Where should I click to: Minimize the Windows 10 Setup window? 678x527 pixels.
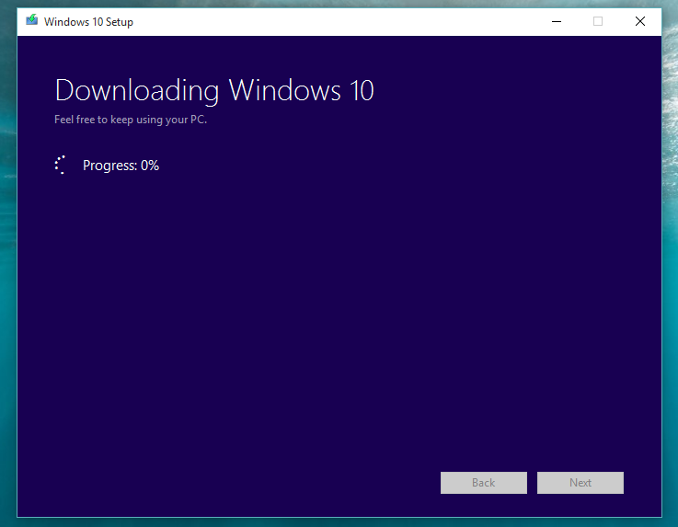click(556, 21)
